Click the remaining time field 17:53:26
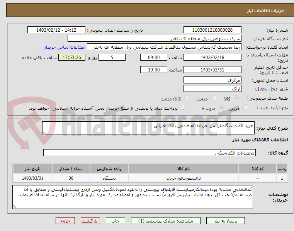Viewport: 294px width, 231px height. point(72,58)
